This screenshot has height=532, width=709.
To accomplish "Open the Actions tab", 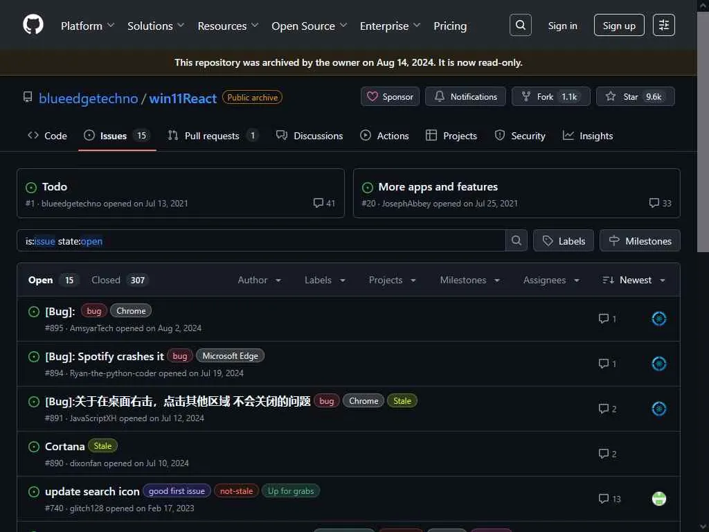I will pyautogui.click(x=384, y=136).
